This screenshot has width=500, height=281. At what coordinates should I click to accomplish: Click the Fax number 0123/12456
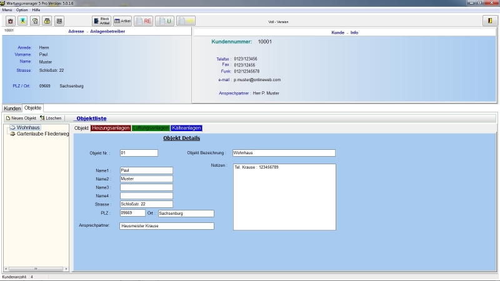(244, 65)
